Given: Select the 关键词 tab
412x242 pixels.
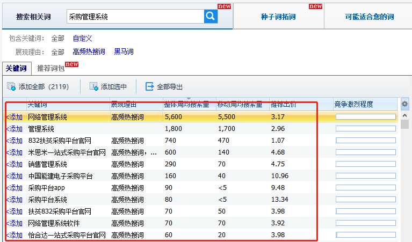Looking at the screenshot, I should [x=16, y=69].
